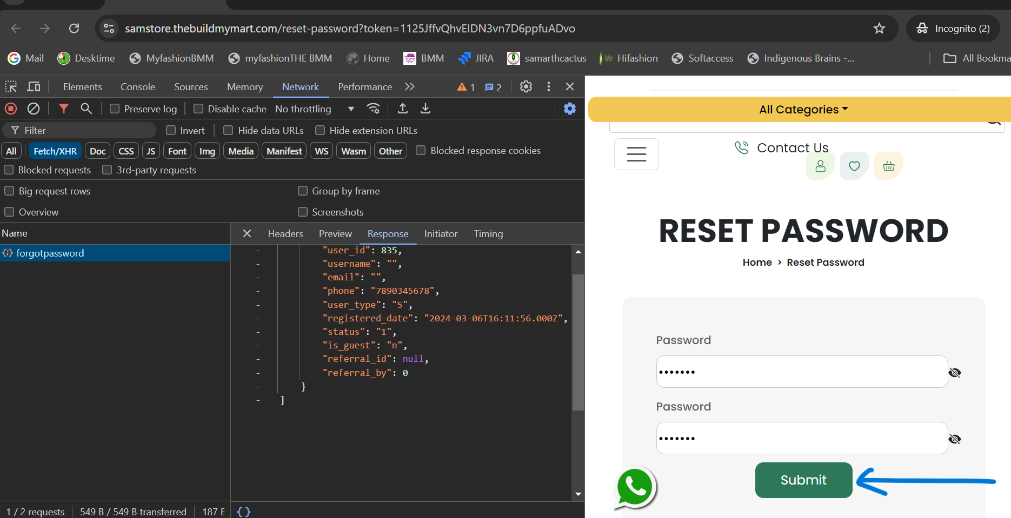Image resolution: width=1011 pixels, height=518 pixels.
Task: Check Hide data URLs
Action: pos(228,130)
